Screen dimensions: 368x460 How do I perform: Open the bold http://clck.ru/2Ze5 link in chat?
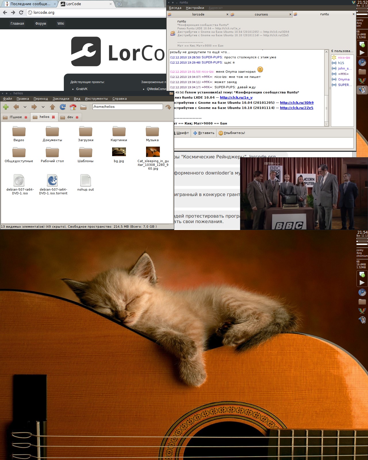pyautogui.click(x=297, y=108)
